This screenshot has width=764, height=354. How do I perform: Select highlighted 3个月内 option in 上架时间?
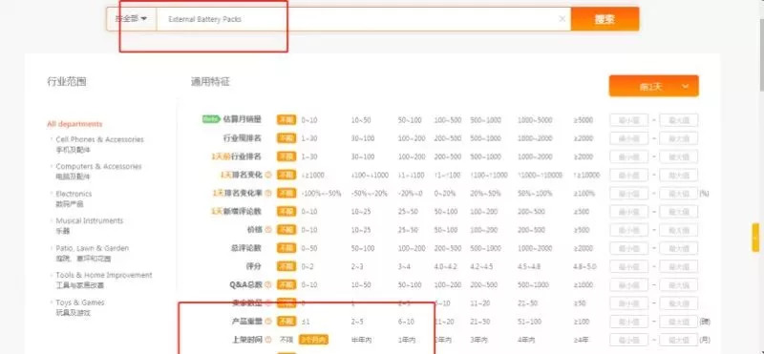tap(314, 340)
